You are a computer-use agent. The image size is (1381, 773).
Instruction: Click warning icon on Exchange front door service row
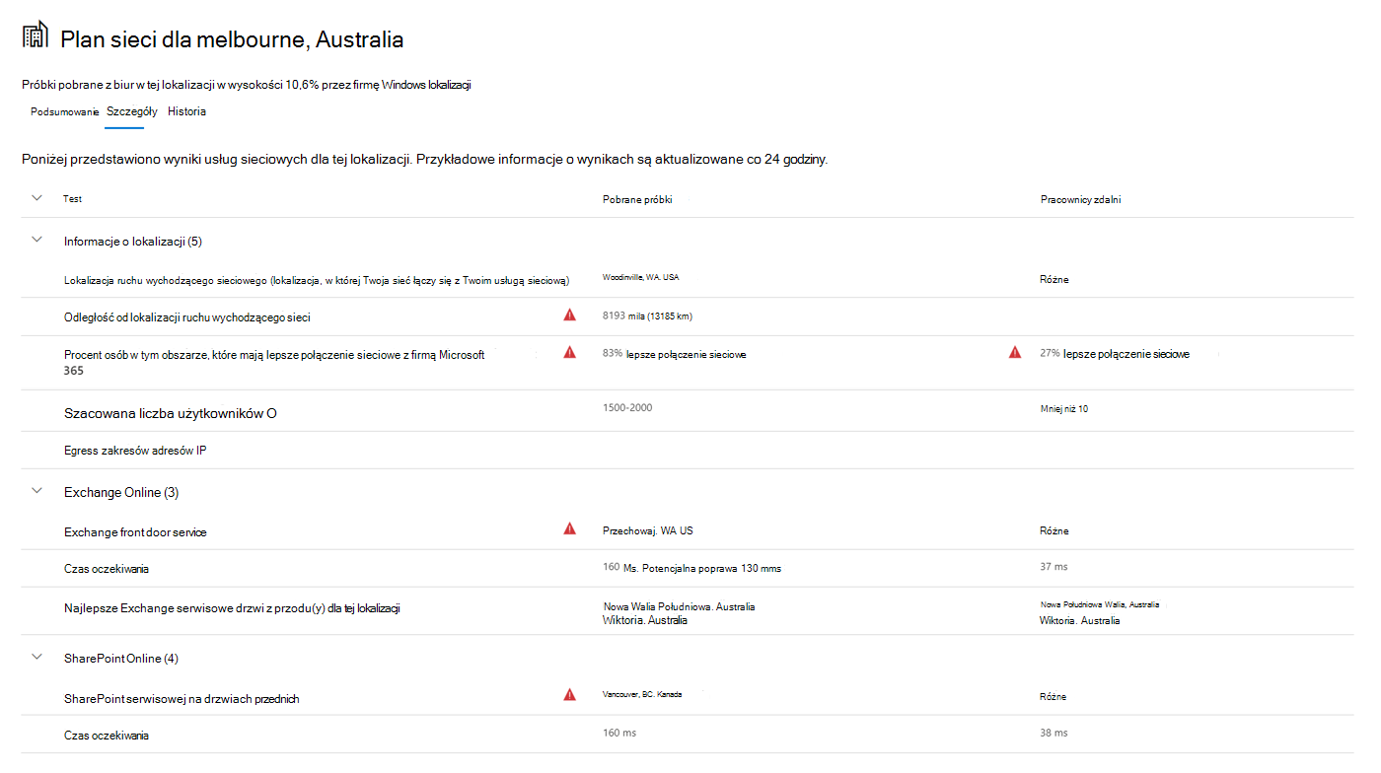pos(569,528)
